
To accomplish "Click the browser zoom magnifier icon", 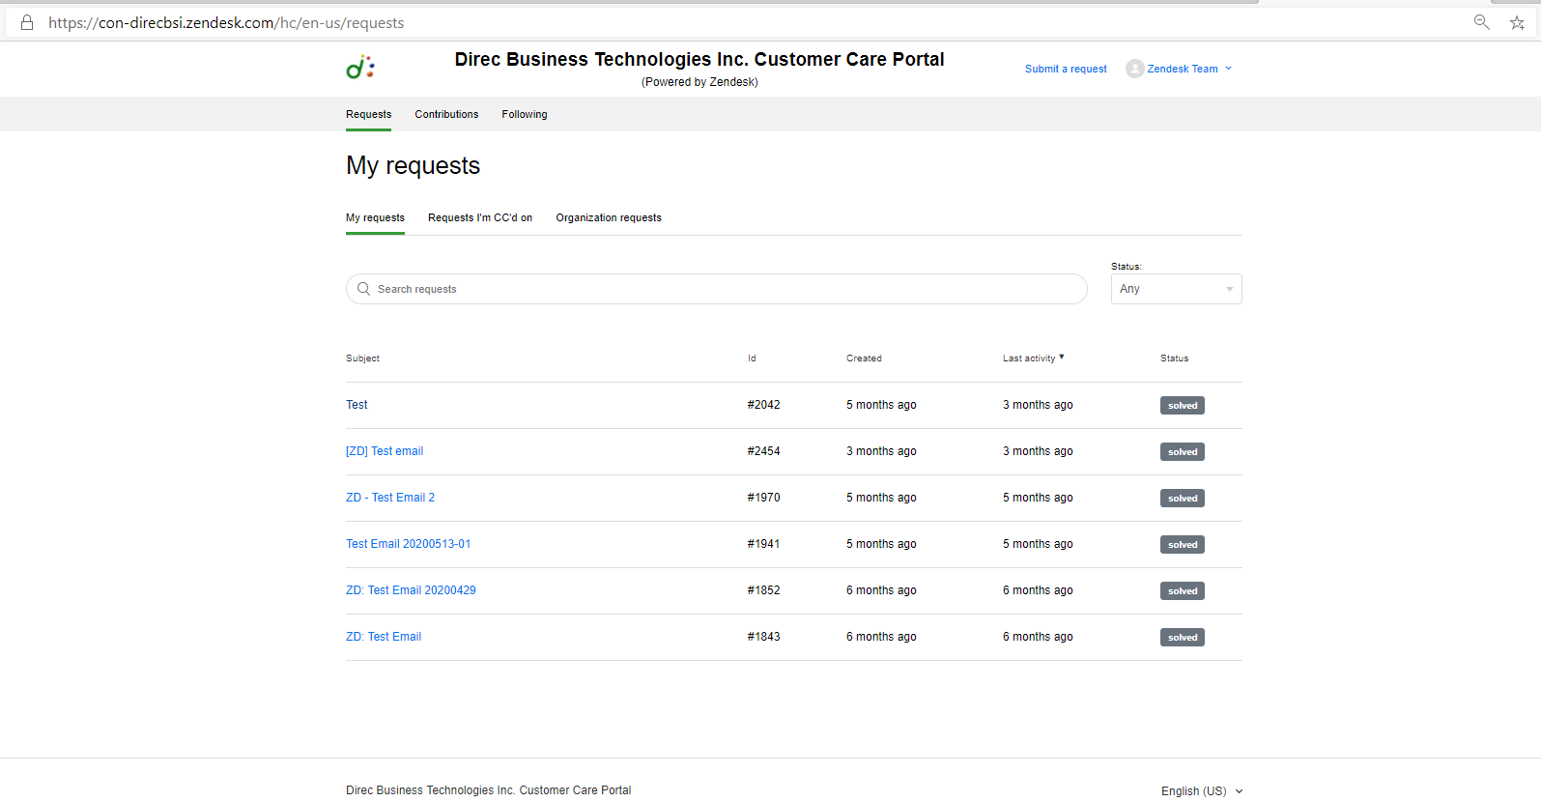I will [1481, 22].
